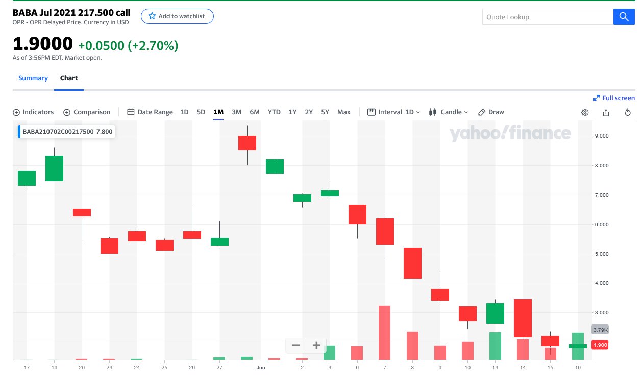Select the Chart tab
The image size is (643, 379).
[x=69, y=78]
